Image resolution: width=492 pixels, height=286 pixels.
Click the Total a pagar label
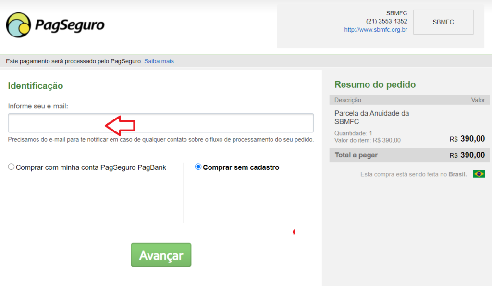click(x=356, y=155)
